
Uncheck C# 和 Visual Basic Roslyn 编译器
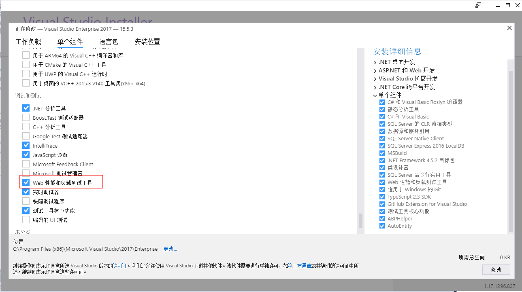click(x=382, y=102)
